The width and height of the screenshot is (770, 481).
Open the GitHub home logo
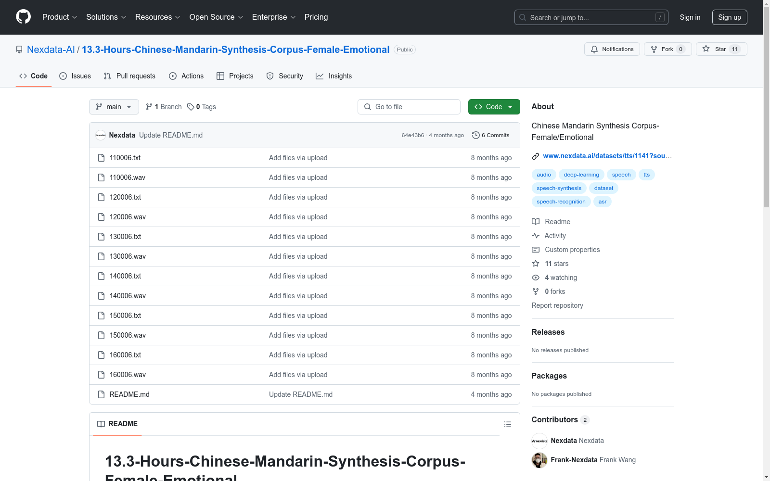point(23,17)
